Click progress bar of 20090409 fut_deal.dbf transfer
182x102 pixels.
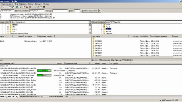(x=44, y=75)
